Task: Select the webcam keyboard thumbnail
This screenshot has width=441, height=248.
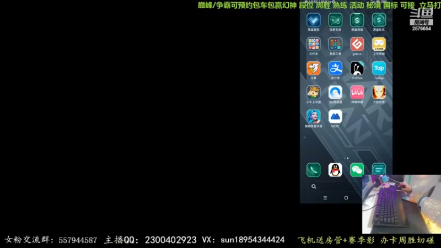Action: click(401, 204)
